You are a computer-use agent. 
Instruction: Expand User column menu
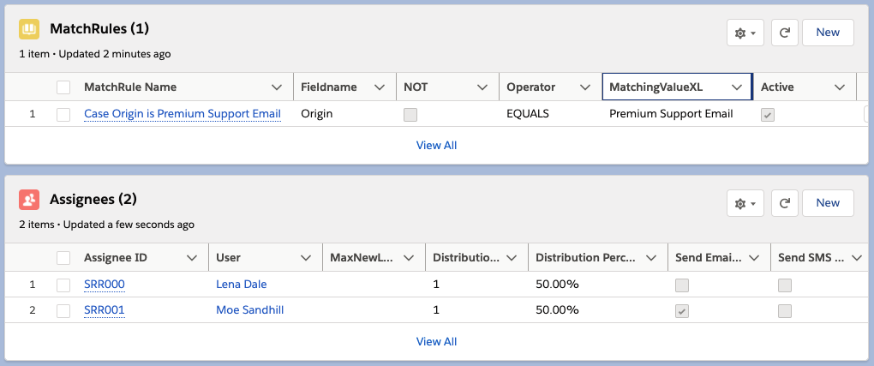(x=305, y=258)
